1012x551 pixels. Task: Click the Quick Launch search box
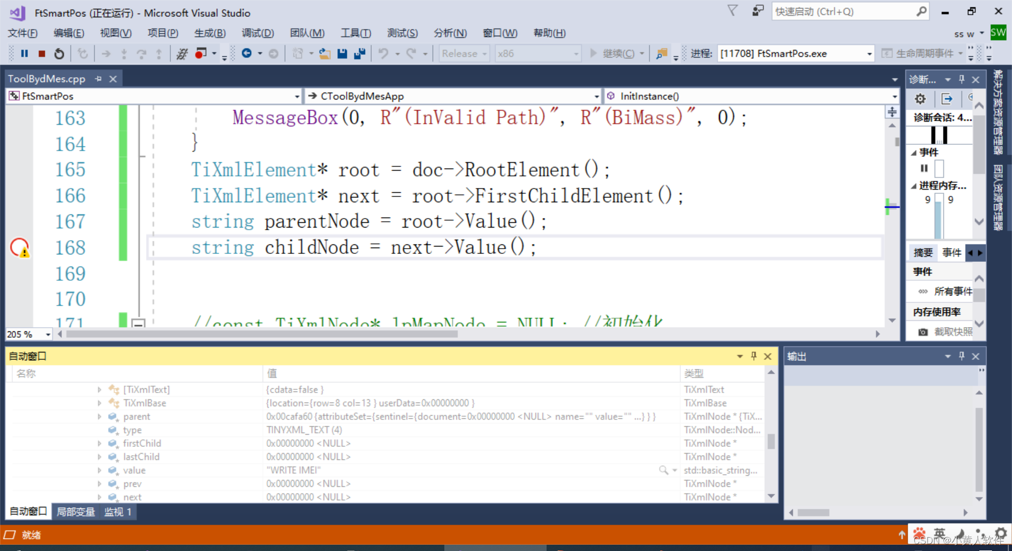coord(843,11)
